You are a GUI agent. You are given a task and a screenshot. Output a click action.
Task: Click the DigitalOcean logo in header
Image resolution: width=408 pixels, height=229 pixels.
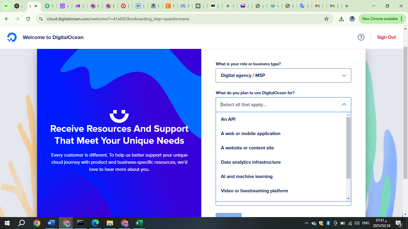click(12, 37)
